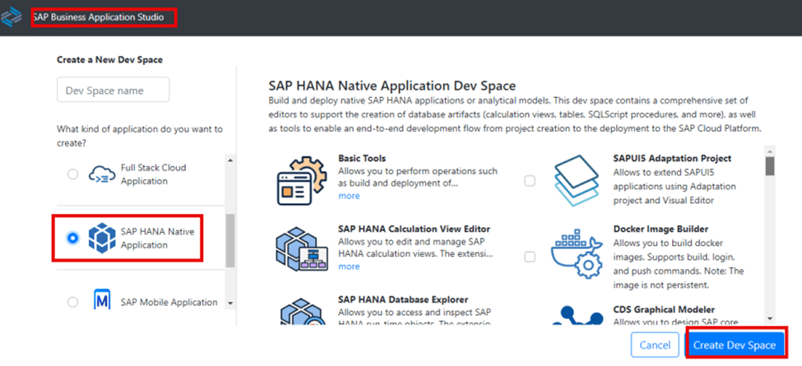The width and height of the screenshot is (802, 366).
Task: Click the 'Full Stack Cloud Application' label
Action: [154, 174]
